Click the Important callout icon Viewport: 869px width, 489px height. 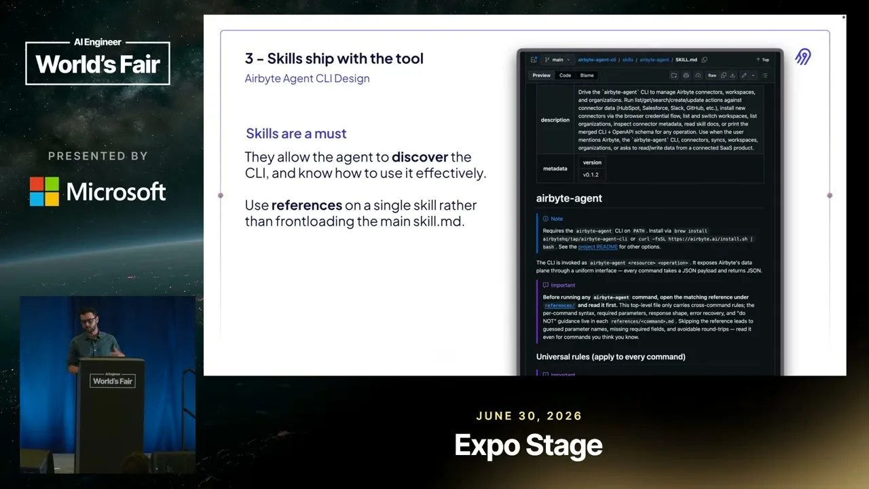(546, 285)
